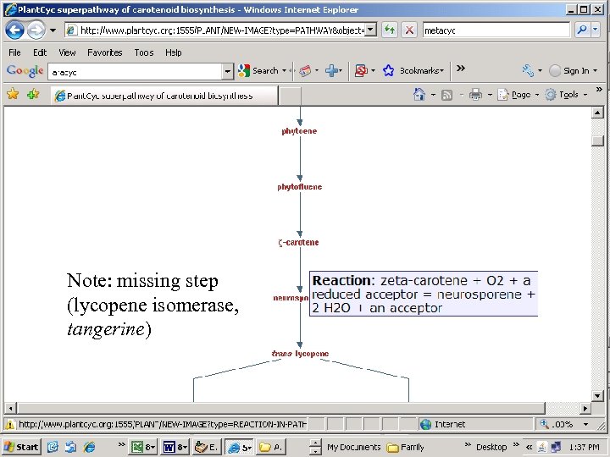Click the magnifier Search button
This screenshot has width=610, height=457.
(582, 30)
